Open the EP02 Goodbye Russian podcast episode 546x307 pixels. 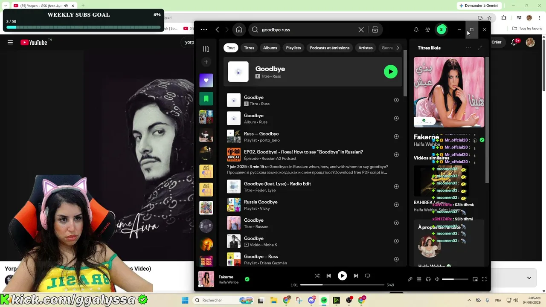pyautogui.click(x=313, y=161)
